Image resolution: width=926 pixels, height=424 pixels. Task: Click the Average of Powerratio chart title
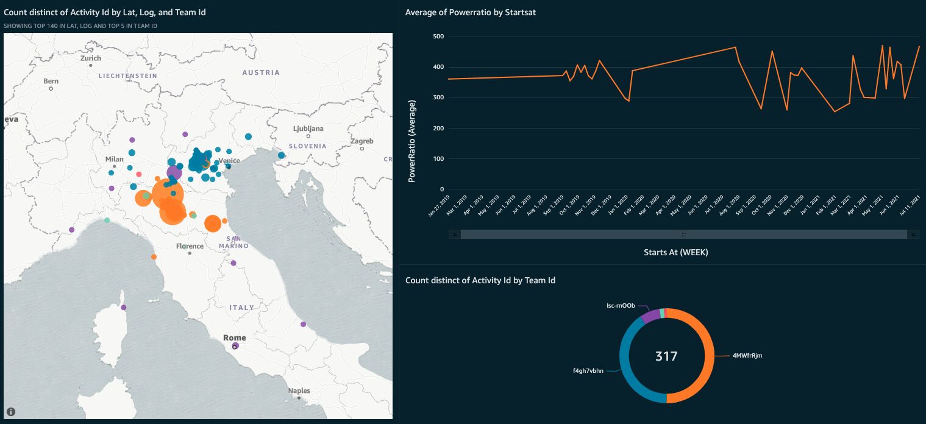[x=471, y=12]
